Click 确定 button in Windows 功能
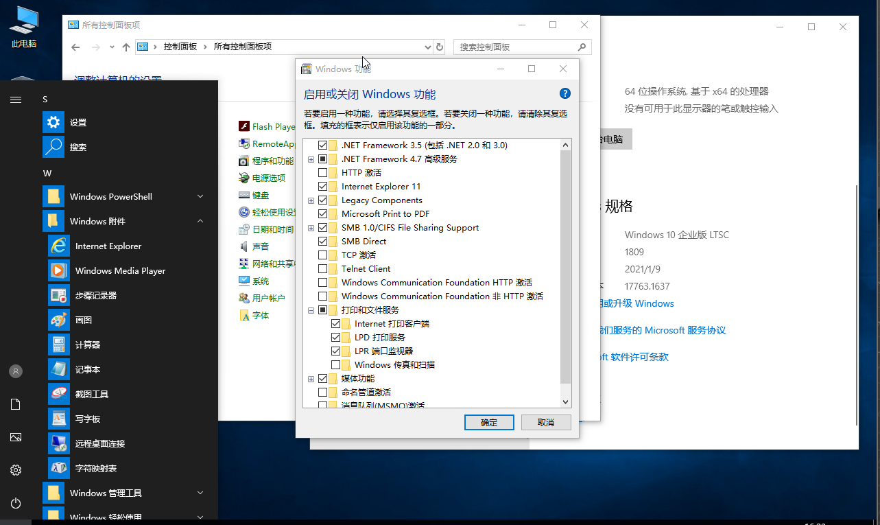This screenshot has width=880, height=525. pos(489,422)
